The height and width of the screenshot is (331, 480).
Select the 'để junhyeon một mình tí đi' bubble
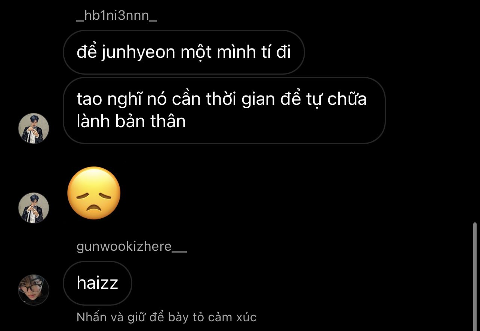coord(184,52)
